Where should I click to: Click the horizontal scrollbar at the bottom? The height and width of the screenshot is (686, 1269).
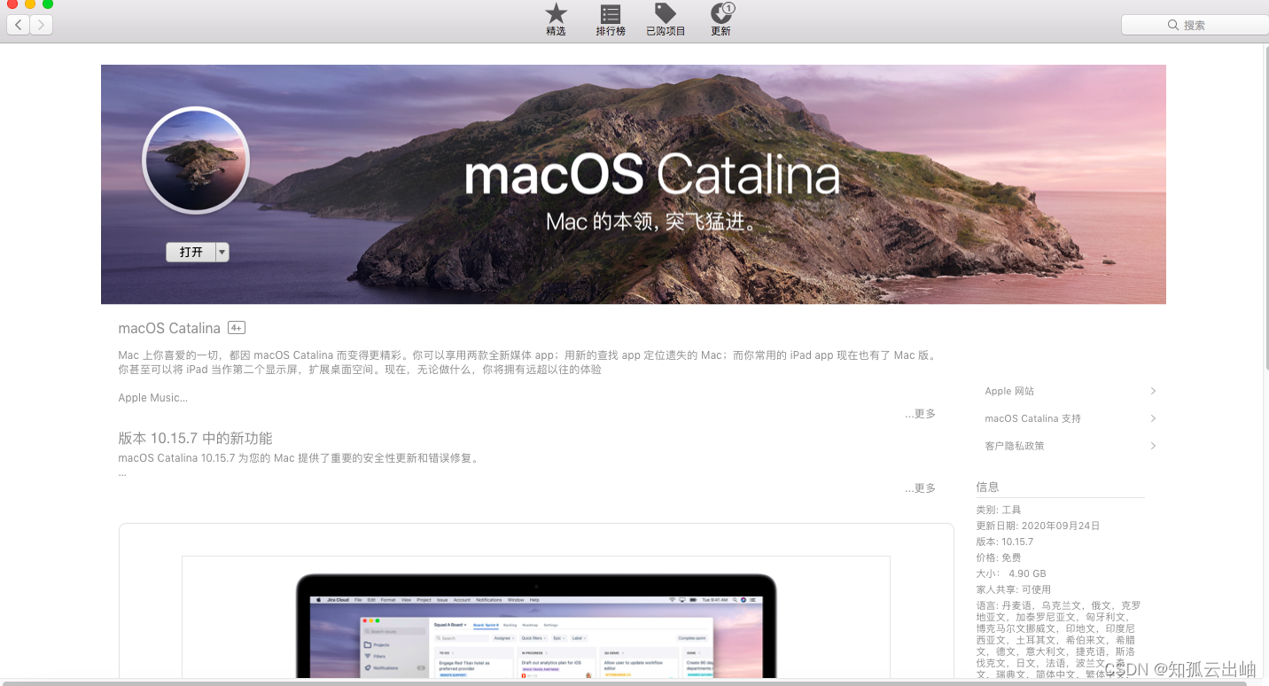[623, 682]
